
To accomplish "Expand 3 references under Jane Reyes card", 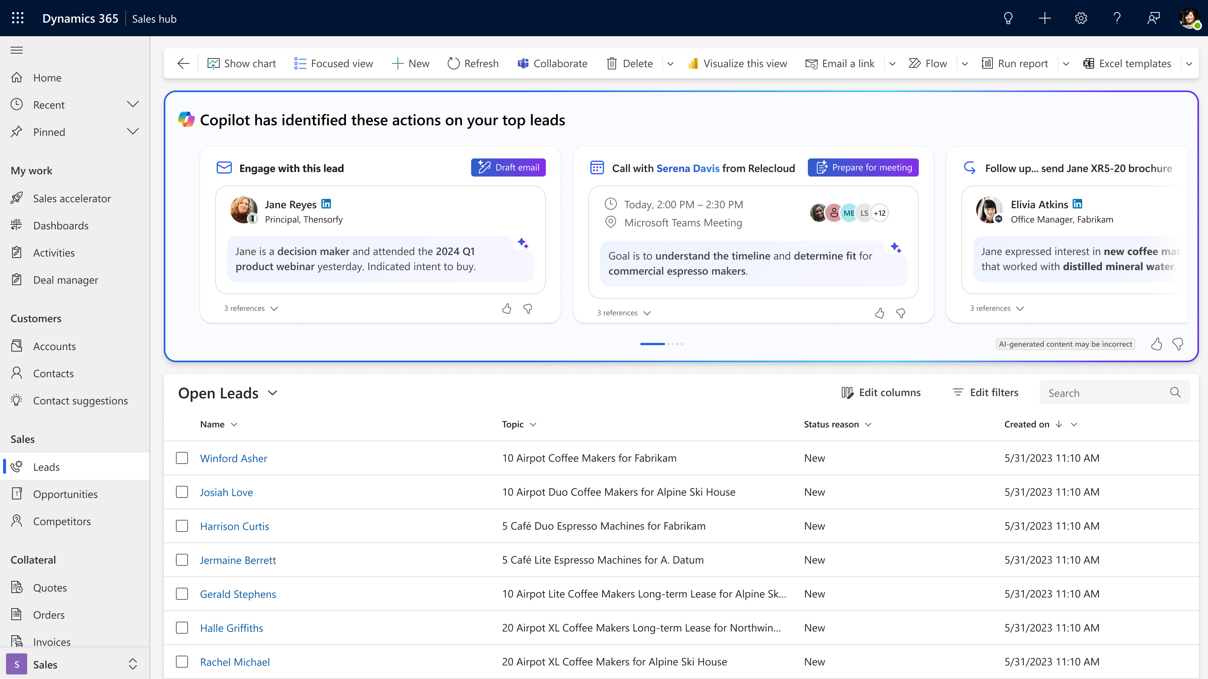I will click(251, 308).
